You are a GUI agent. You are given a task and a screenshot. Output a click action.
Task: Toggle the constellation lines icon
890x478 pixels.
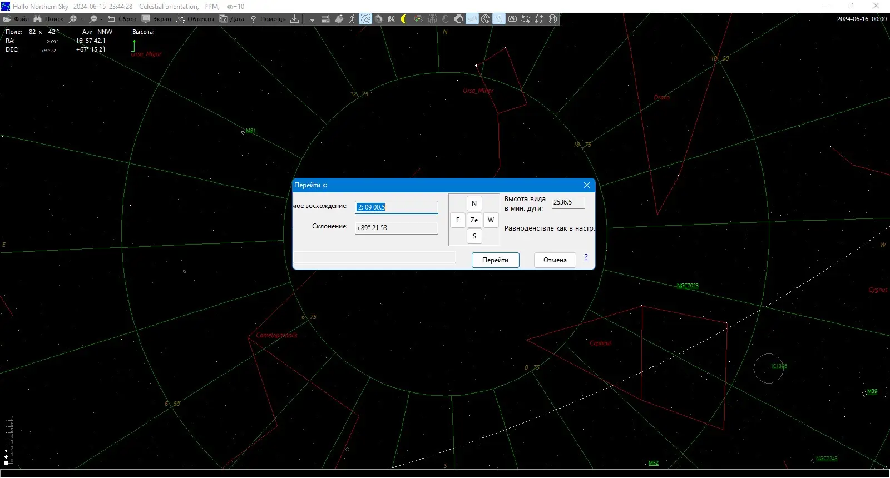click(x=365, y=19)
